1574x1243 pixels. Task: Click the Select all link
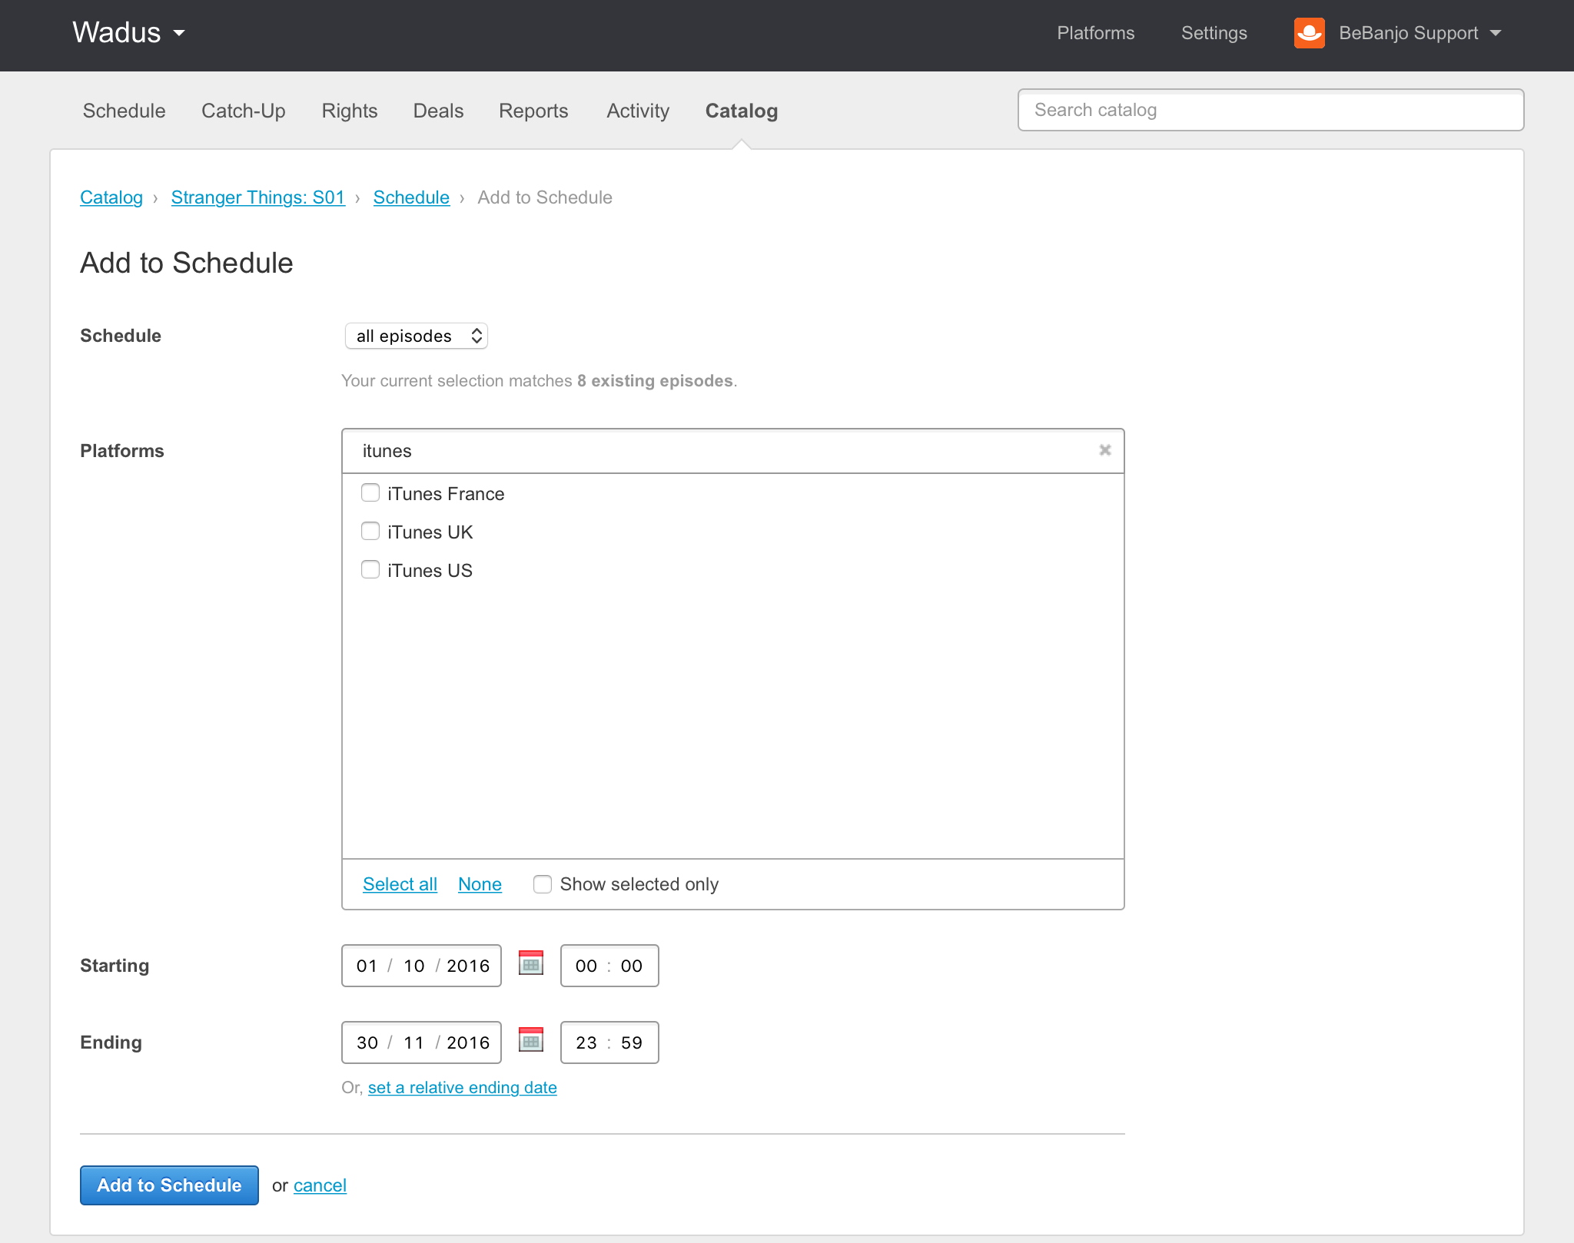(x=400, y=884)
